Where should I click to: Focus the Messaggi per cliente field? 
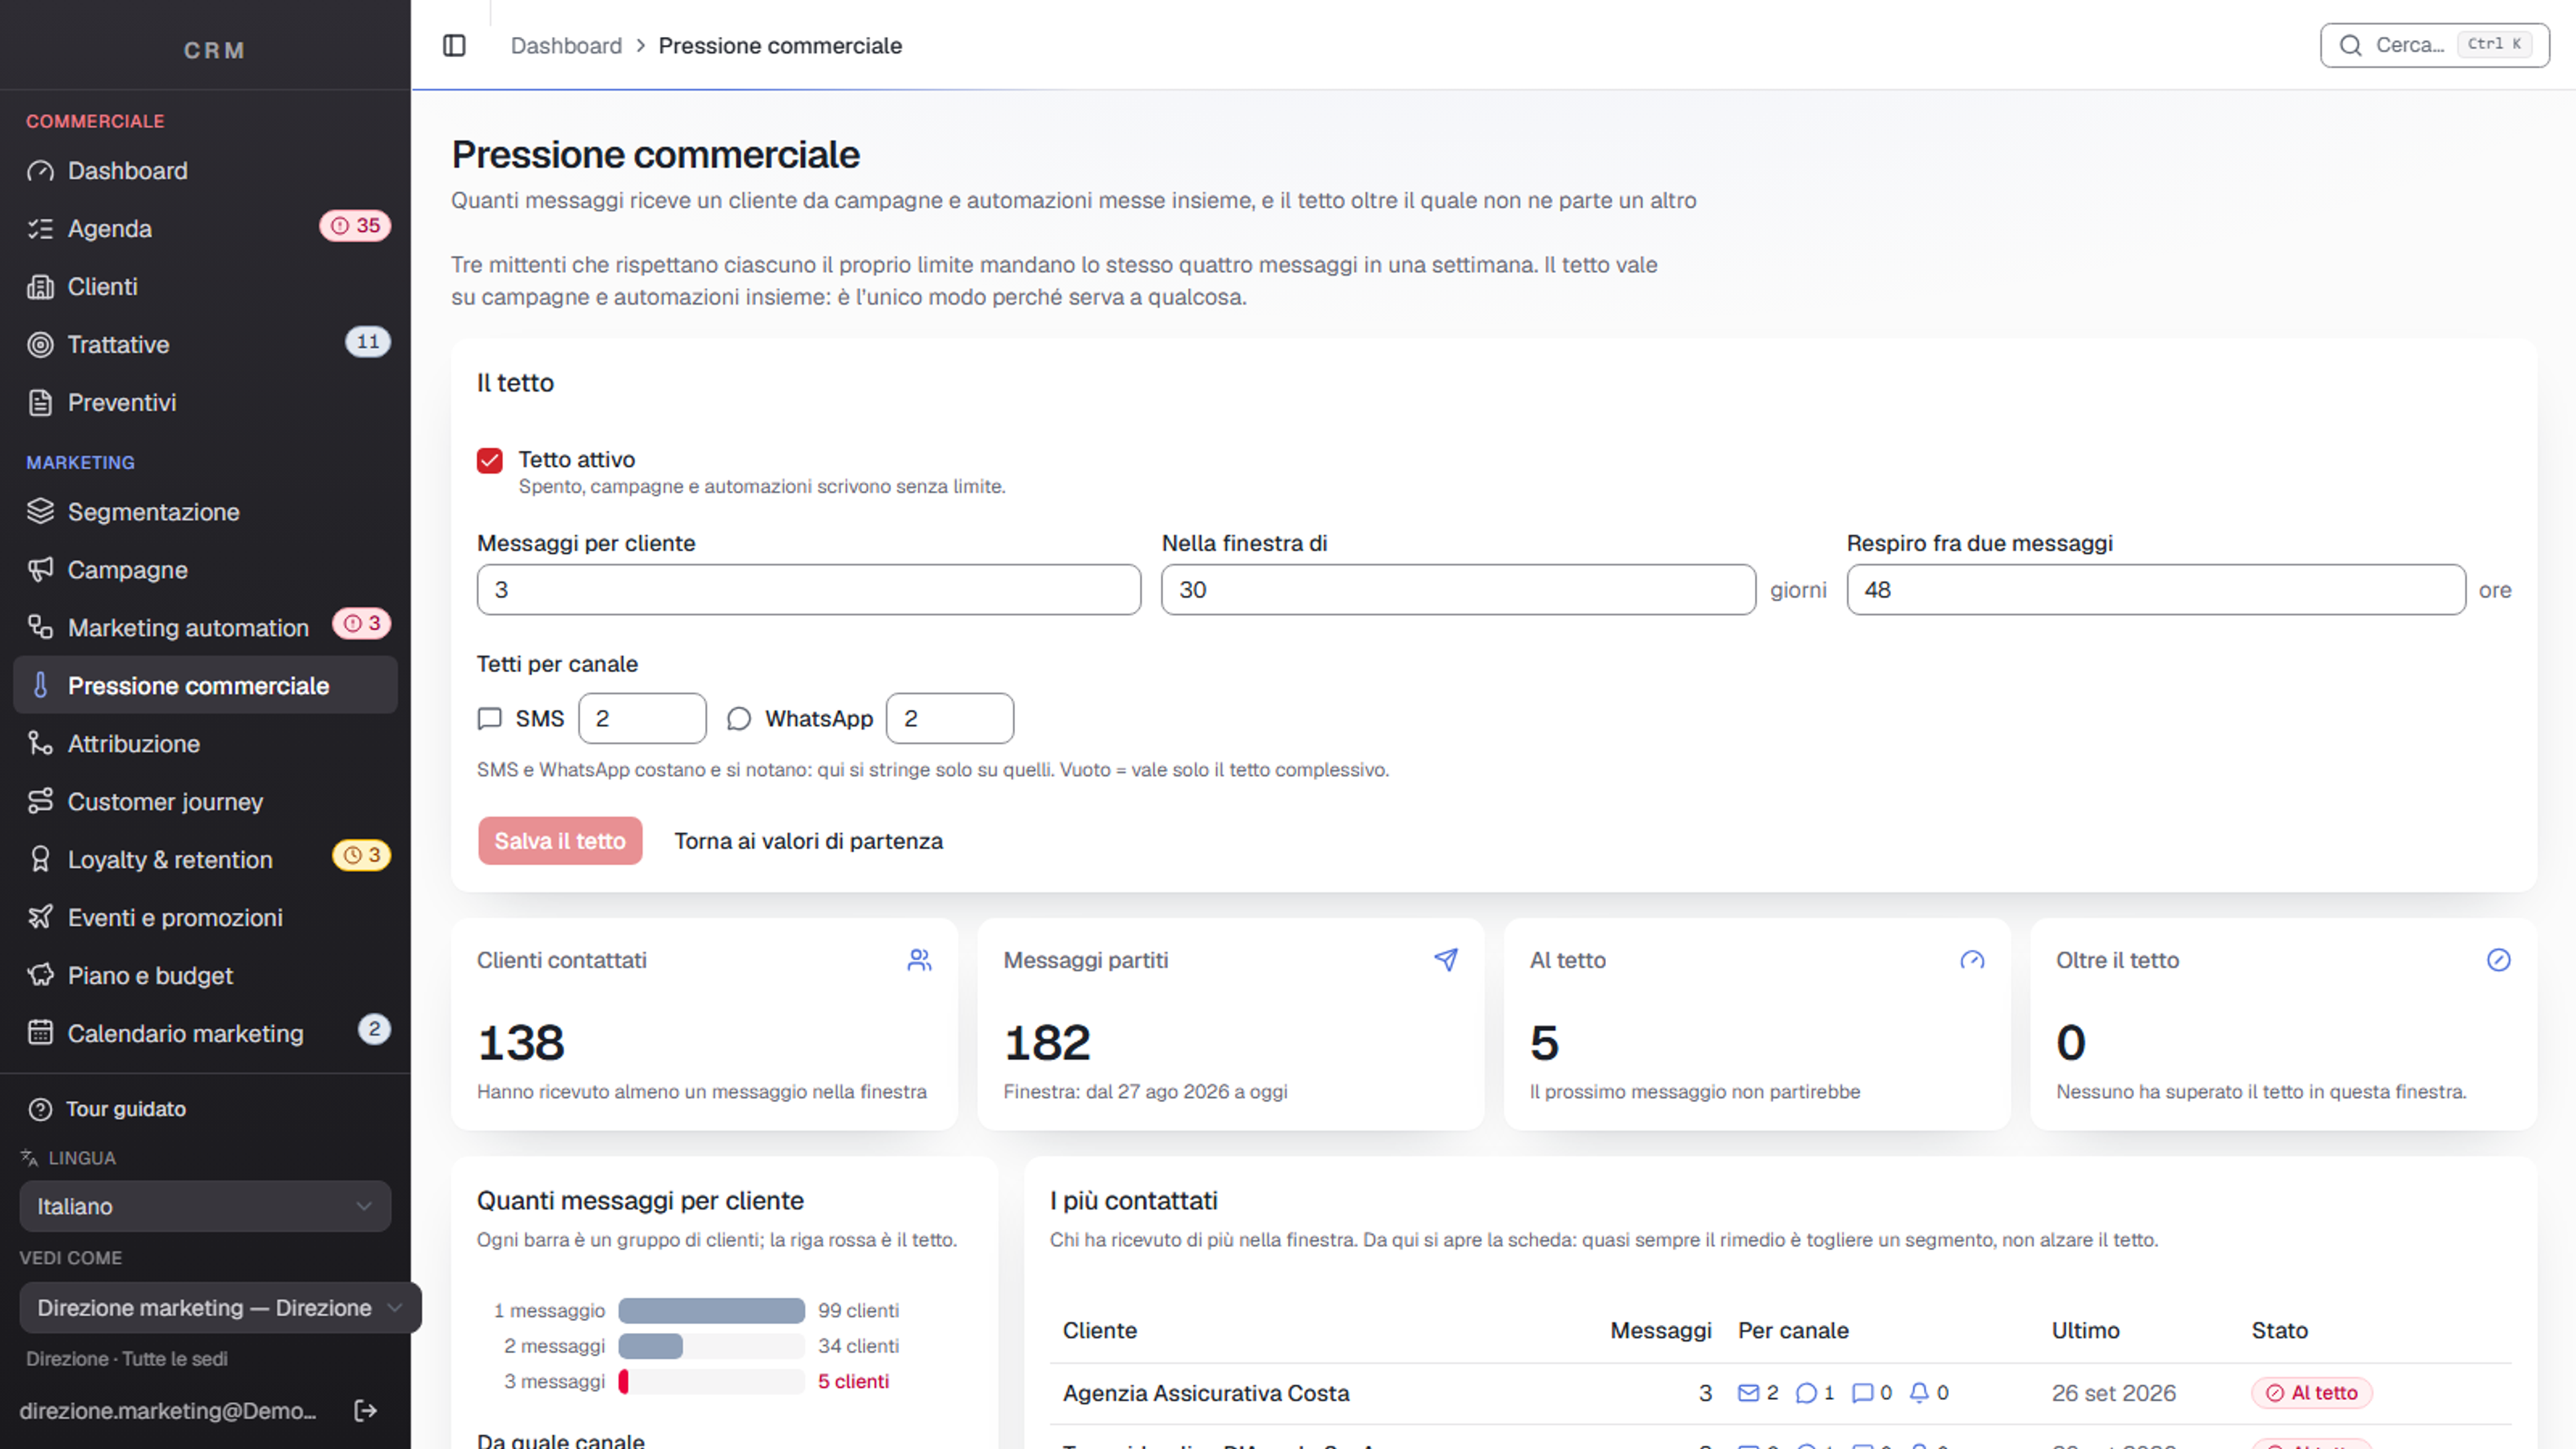click(808, 590)
